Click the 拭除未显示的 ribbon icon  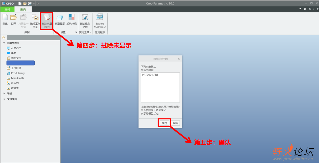pyautogui.click(x=47, y=21)
